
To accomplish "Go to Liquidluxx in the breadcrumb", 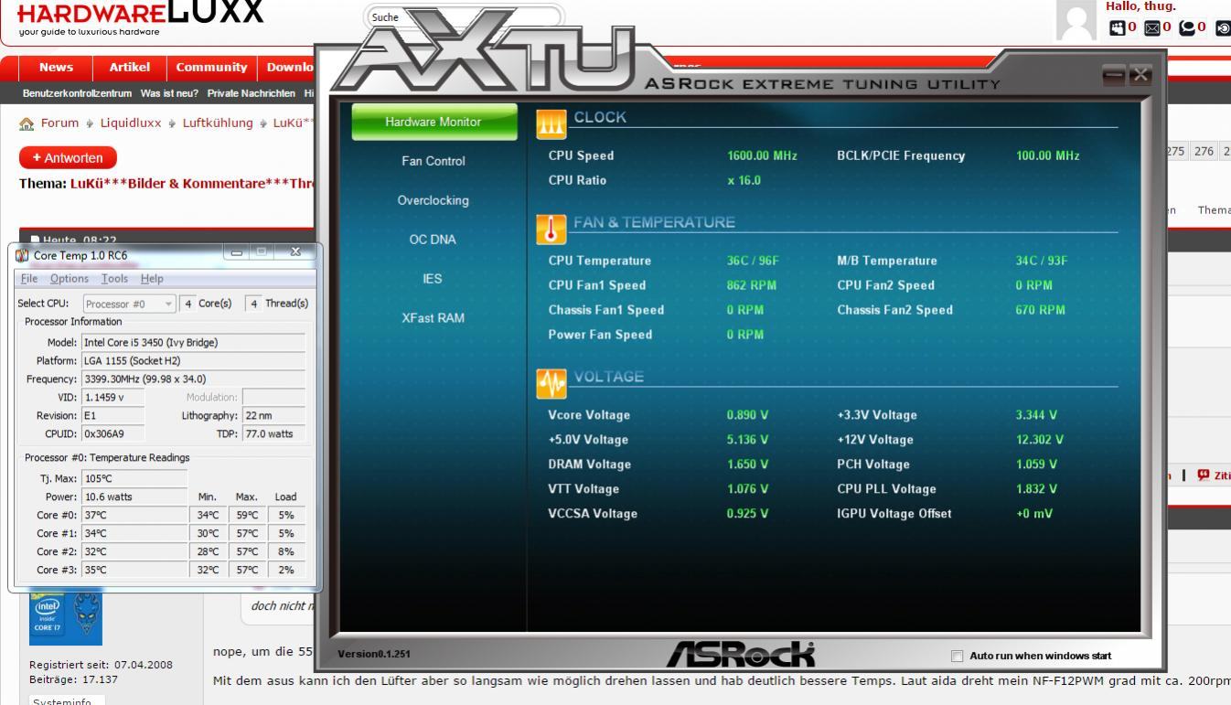I will (x=131, y=123).
